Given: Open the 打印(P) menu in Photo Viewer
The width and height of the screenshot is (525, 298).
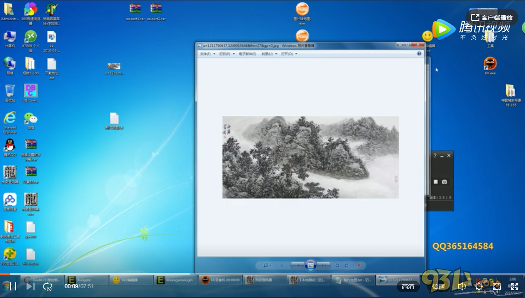Looking at the screenshot, I should pos(224,54).
